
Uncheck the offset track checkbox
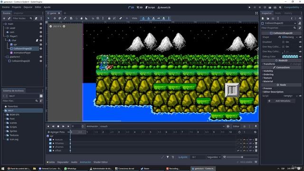pyautogui.click(x=50, y=151)
